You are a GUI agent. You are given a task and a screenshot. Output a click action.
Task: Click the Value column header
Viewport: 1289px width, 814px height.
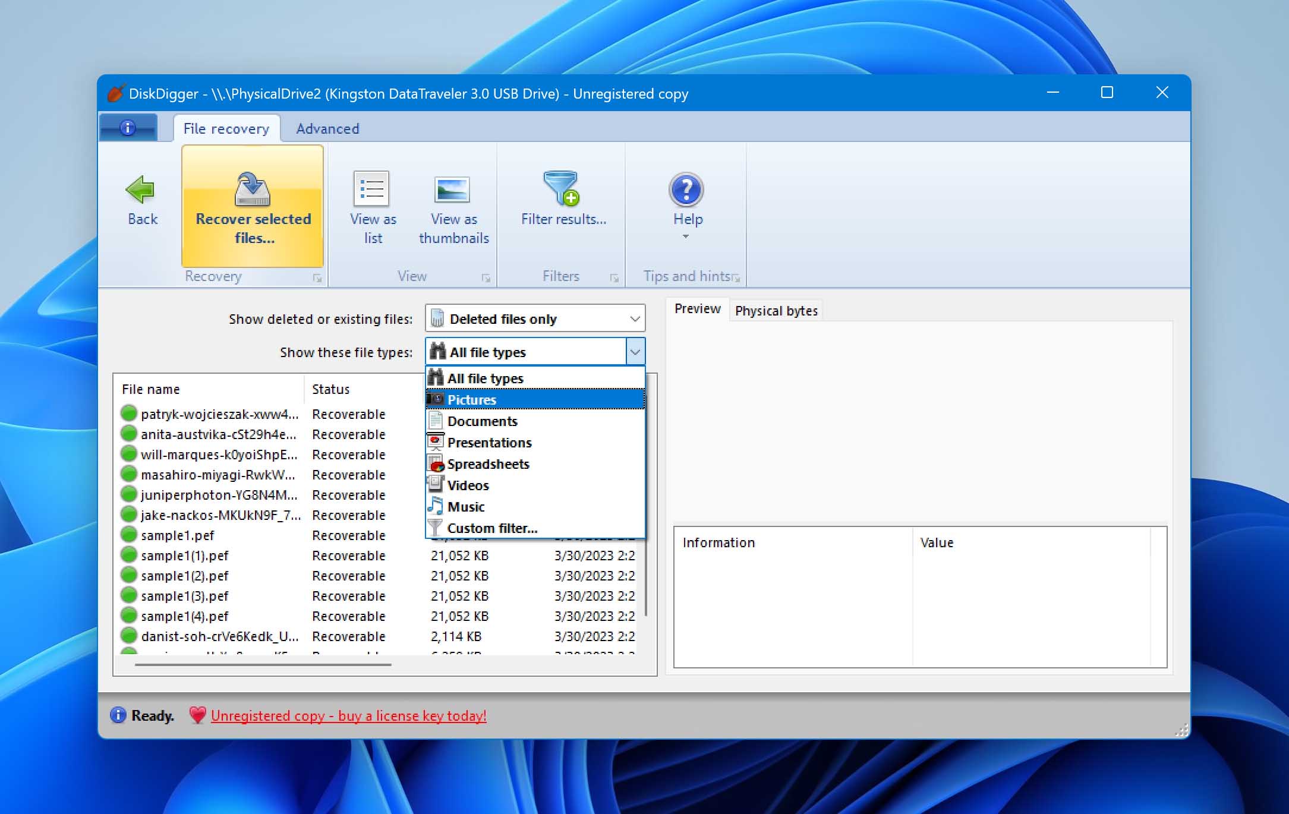pyautogui.click(x=1031, y=542)
